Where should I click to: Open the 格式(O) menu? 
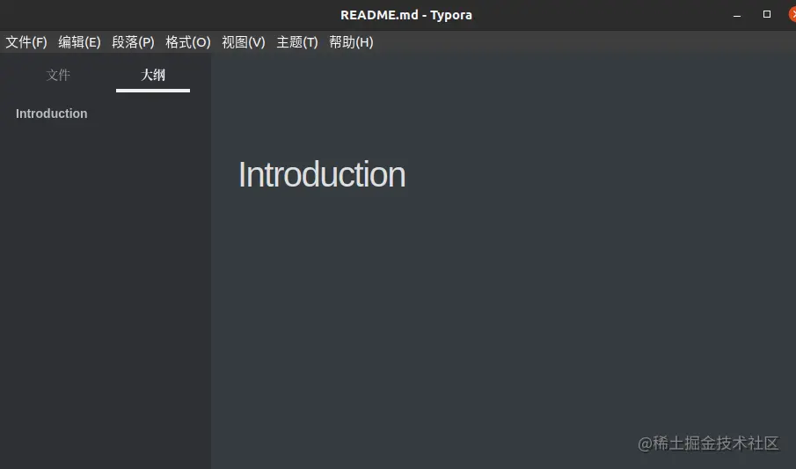(188, 42)
